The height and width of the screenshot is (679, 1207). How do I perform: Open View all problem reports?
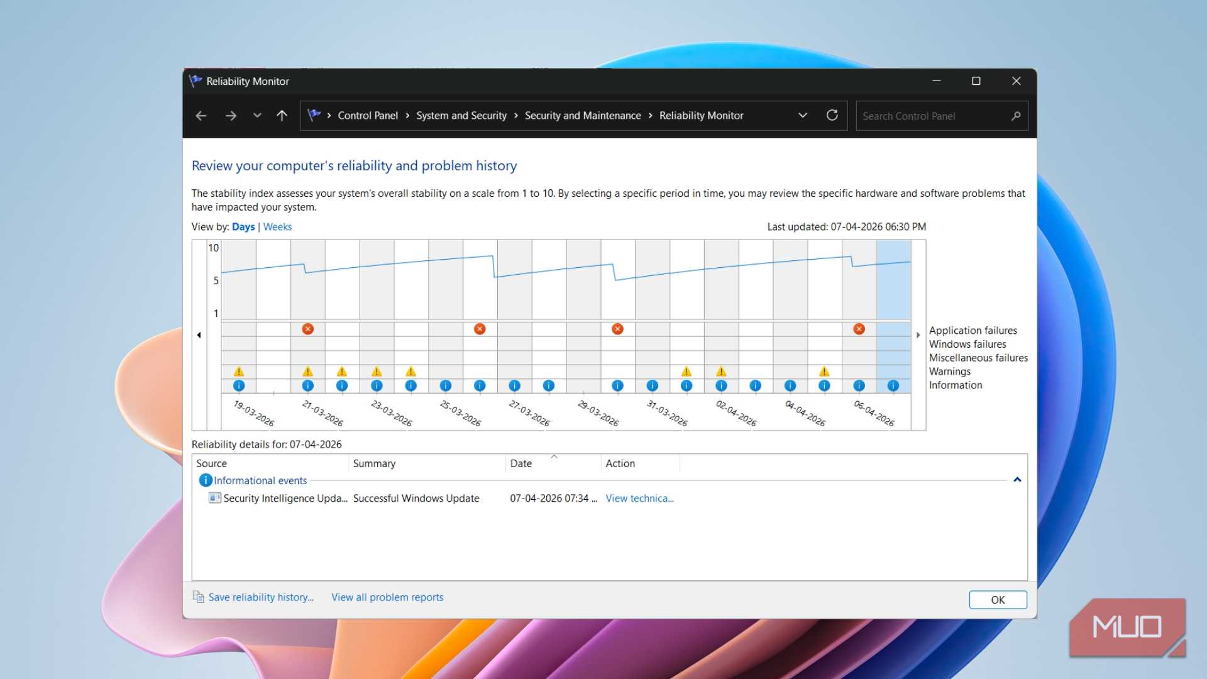click(387, 597)
